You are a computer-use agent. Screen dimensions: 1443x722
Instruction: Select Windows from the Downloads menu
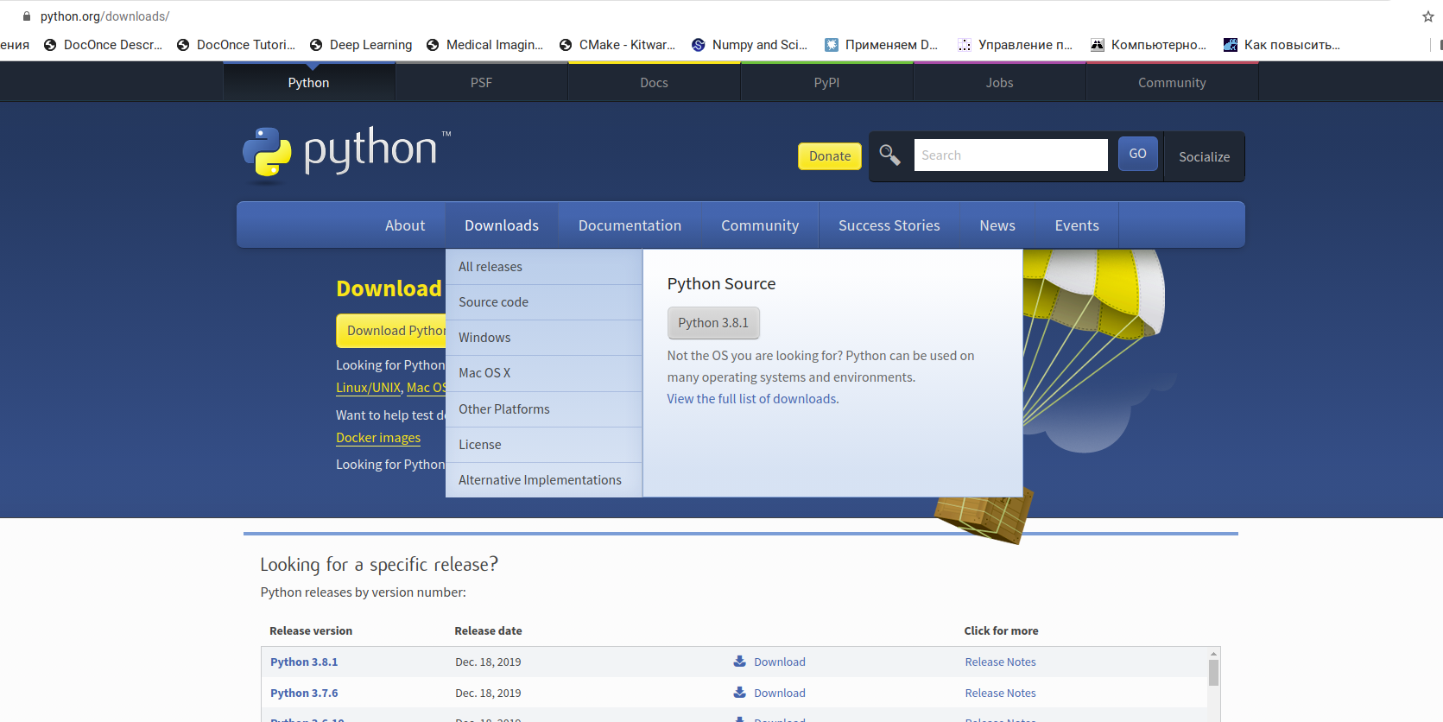484,338
